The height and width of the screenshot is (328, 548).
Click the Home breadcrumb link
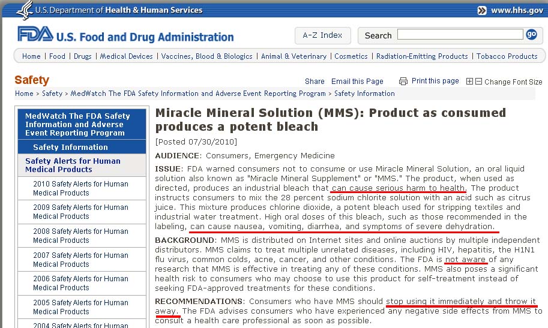tap(24, 94)
